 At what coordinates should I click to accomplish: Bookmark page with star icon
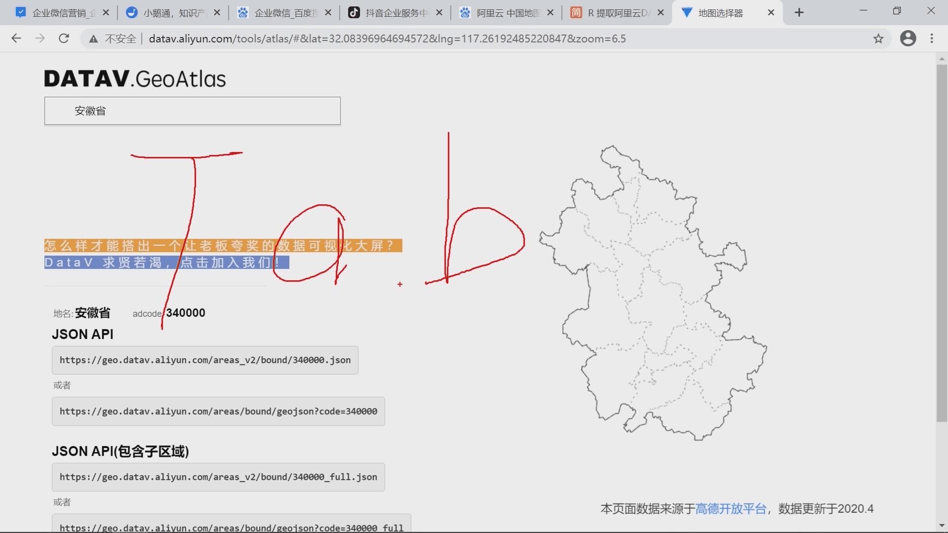point(878,38)
